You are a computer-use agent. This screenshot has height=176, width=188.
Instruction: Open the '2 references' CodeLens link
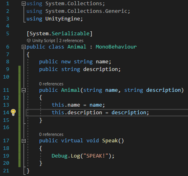71,40
